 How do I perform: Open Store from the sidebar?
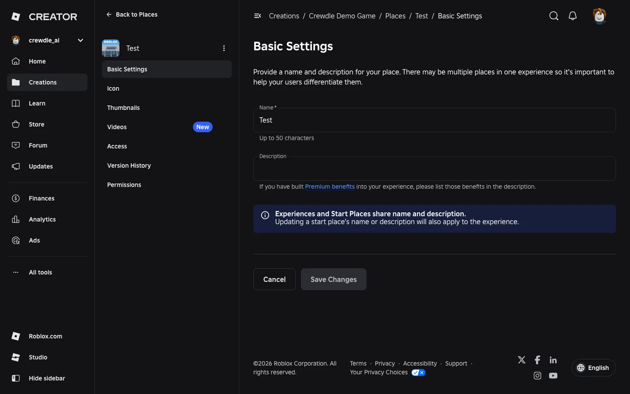pyautogui.click(x=47, y=124)
